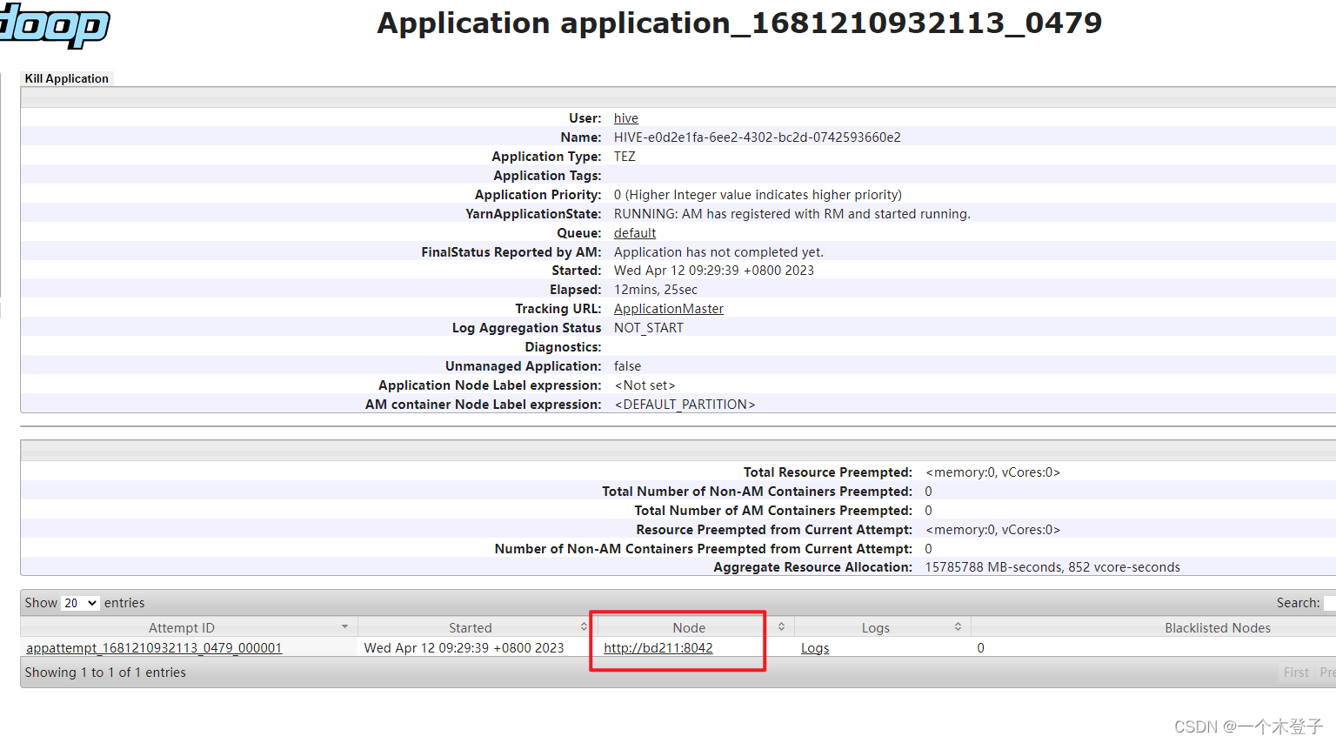This screenshot has height=743, width=1336.
Task: Click the sort arrows in Node header
Action: (x=781, y=626)
